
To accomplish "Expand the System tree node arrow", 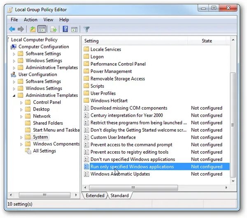I will 21,137.
